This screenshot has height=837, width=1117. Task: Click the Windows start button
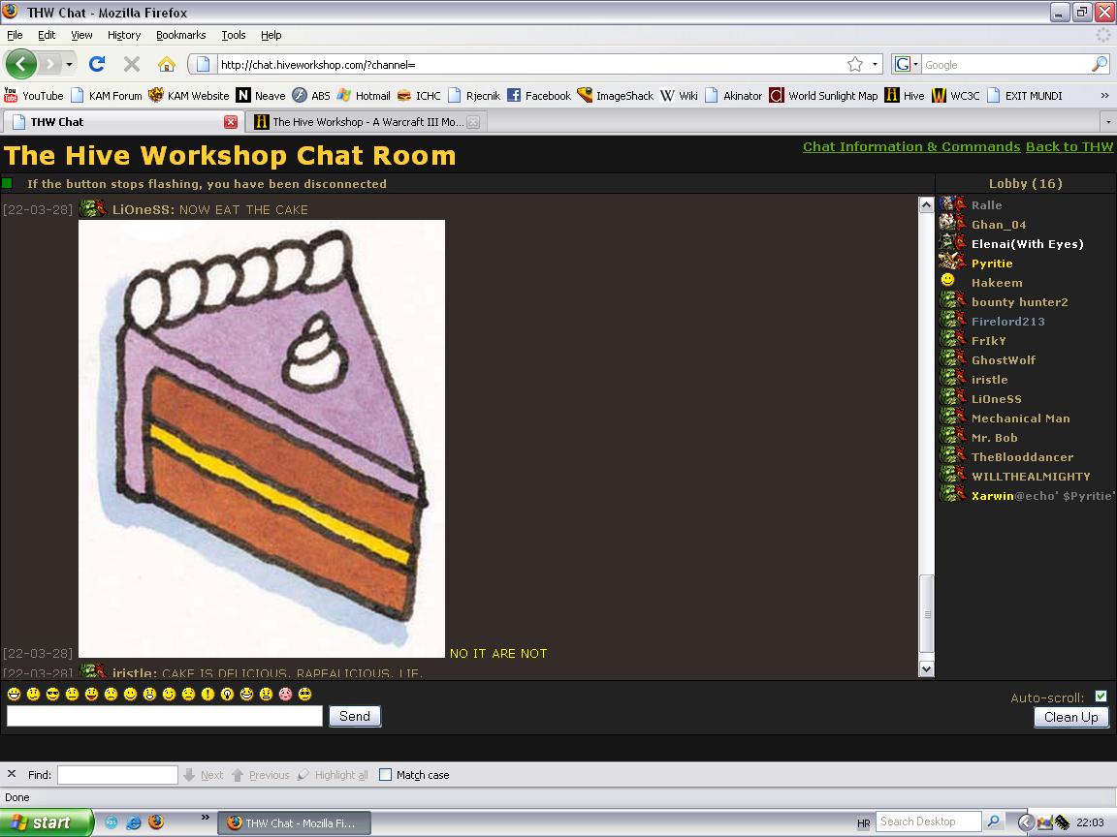click(x=47, y=822)
